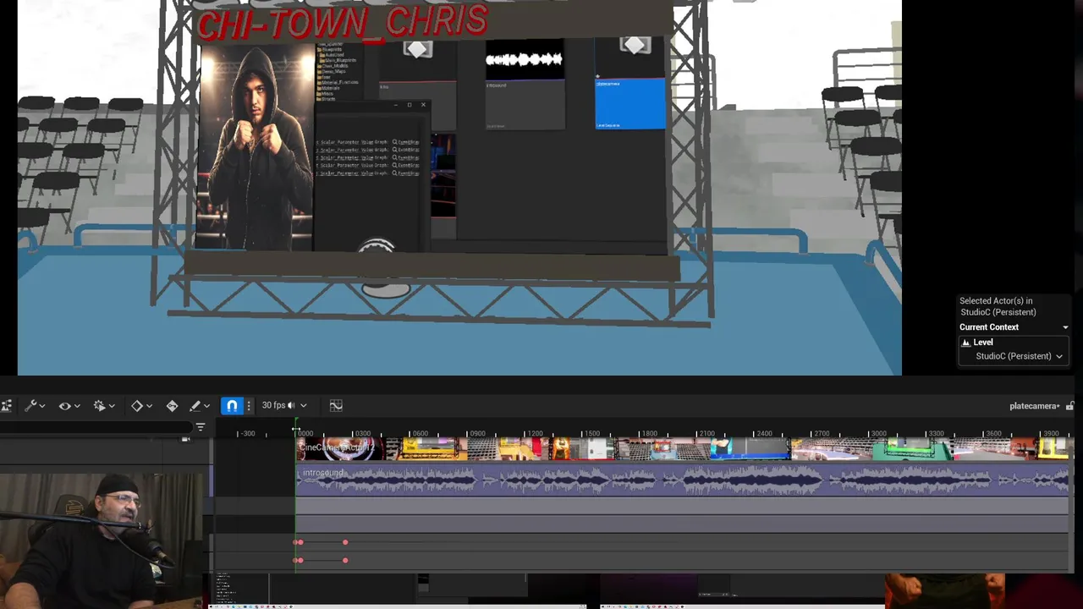Open snapping options three-dot menu

[x=249, y=406]
